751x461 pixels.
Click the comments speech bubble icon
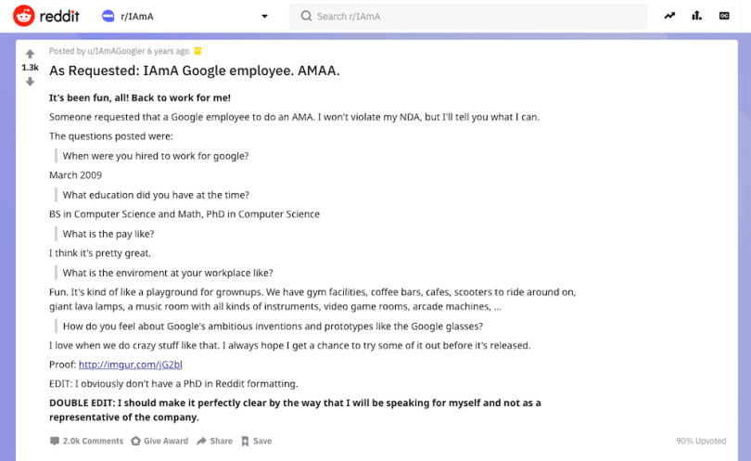click(55, 441)
